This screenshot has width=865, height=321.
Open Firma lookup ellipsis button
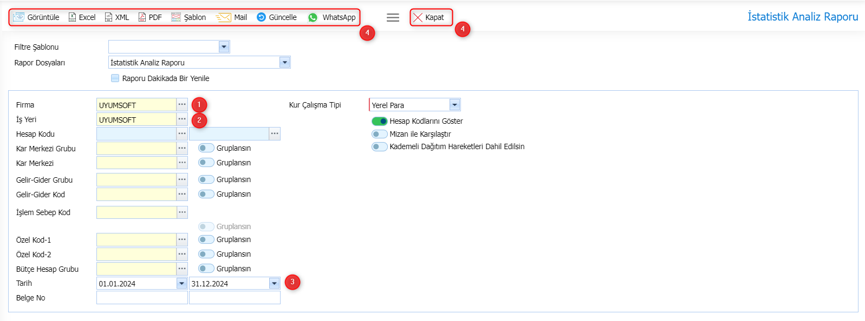182,104
